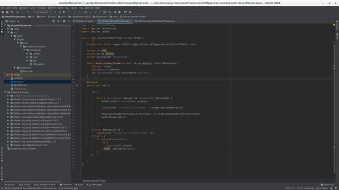This screenshot has height=190, width=339.
Task: Open the Run tool window
Action: click(10, 185)
